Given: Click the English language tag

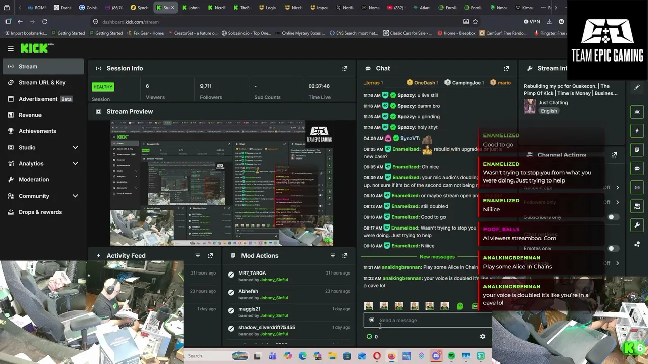Looking at the screenshot, I should coord(549,111).
